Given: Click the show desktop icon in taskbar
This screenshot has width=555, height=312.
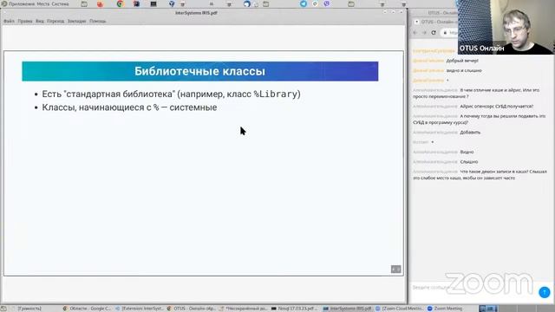Looking at the screenshot, I should coord(3,309).
